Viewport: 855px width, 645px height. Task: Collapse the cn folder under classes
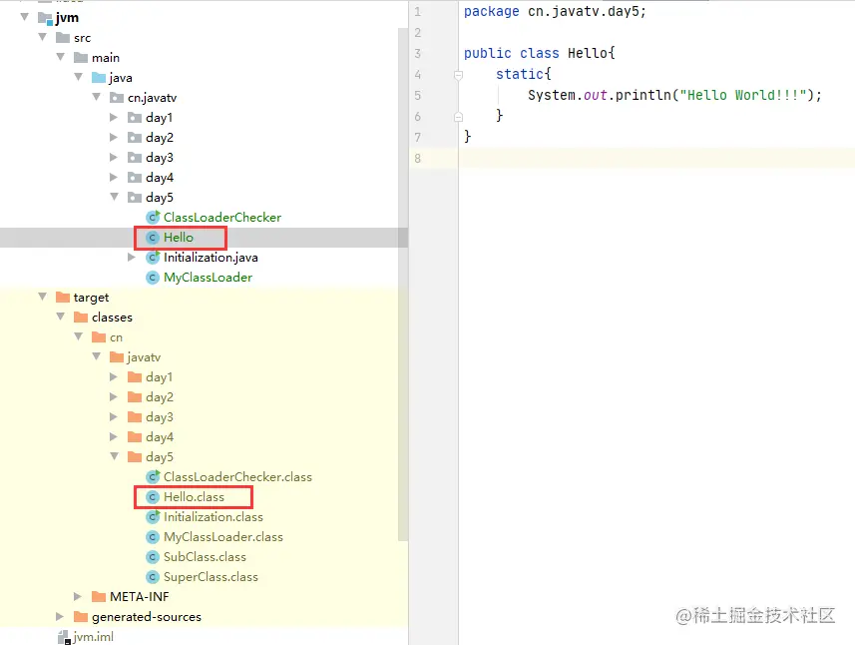pyautogui.click(x=79, y=336)
